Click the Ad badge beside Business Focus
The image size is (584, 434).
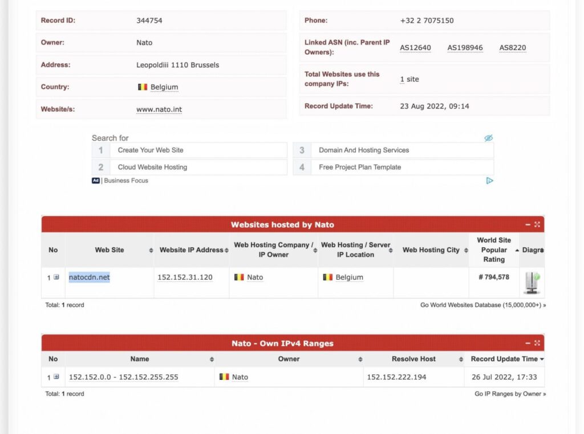click(x=96, y=181)
